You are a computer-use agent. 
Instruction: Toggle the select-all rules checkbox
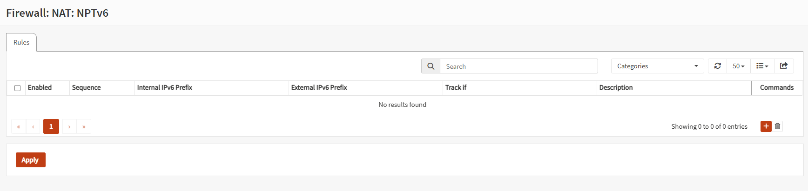(17, 88)
